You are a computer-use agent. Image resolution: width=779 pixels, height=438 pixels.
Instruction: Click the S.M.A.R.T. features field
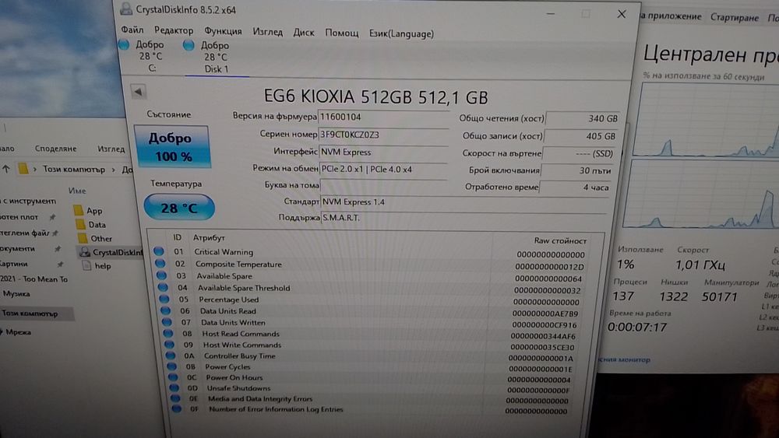click(x=464, y=218)
